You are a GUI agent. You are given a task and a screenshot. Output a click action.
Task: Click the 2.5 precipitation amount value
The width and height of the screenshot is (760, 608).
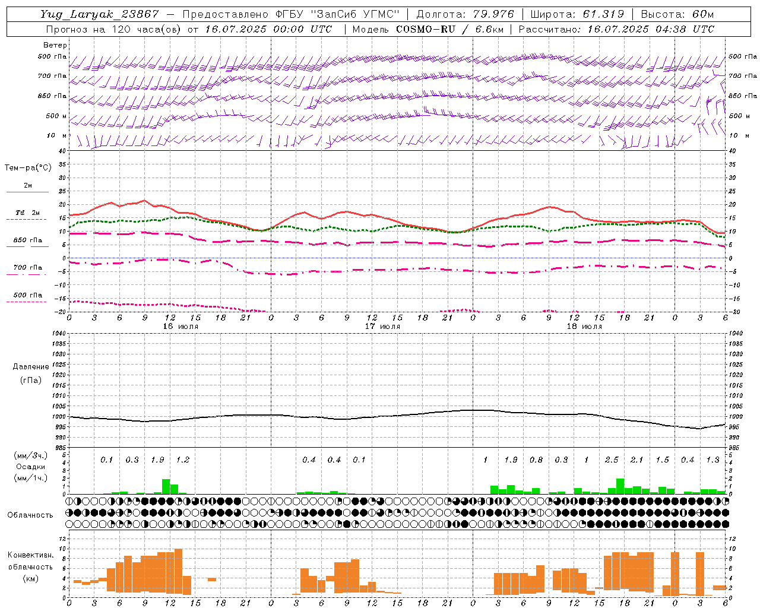[612, 460]
